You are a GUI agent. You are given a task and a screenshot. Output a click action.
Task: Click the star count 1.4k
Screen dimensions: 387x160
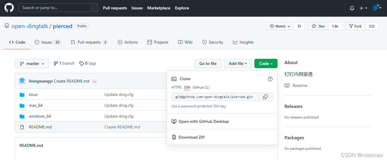point(335,26)
